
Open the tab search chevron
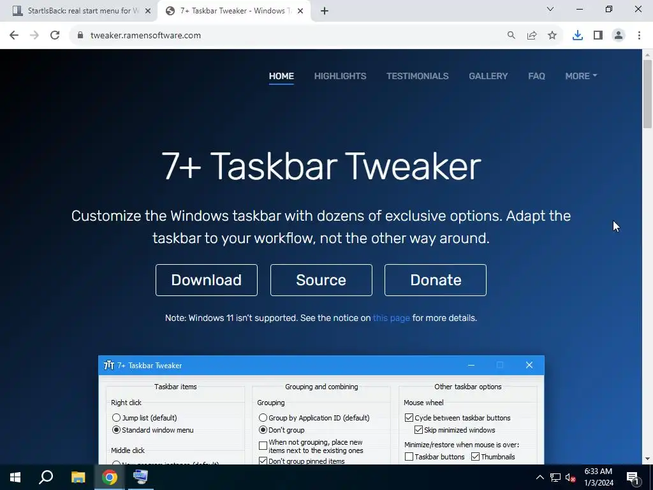(x=550, y=9)
